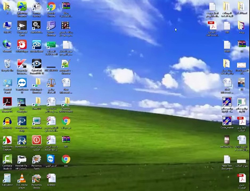This screenshot has height=191, width=250.
Task: Open the notepad++ shortcut icon
Action: point(66,66)
